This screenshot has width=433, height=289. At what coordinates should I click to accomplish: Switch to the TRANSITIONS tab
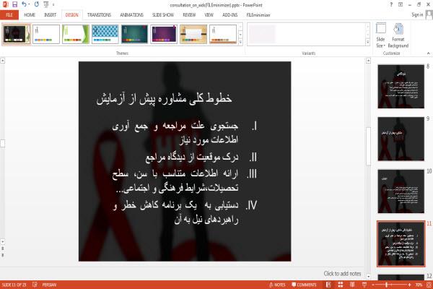coord(99,15)
